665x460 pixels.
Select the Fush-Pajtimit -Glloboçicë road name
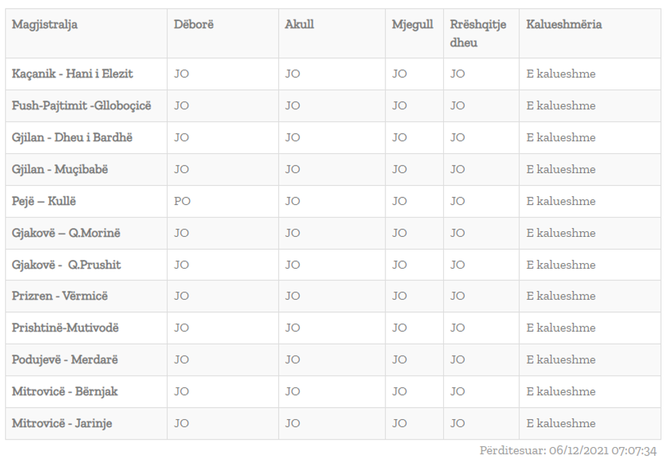coord(81,106)
